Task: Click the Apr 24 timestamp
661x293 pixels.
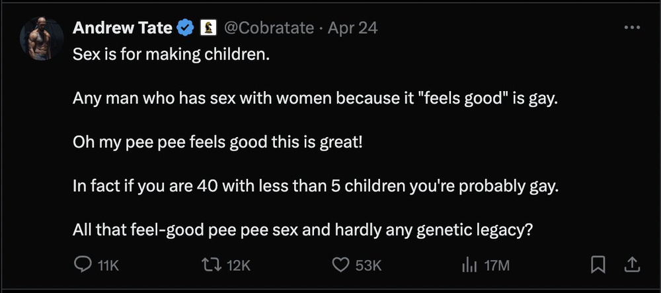Action: 353,28
